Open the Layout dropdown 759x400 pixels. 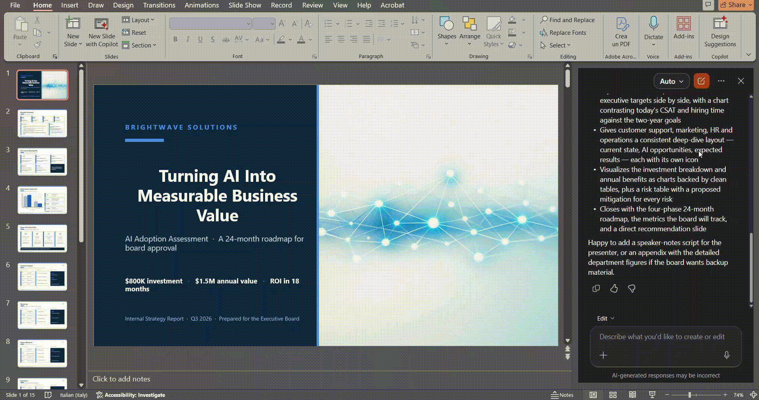(138, 20)
